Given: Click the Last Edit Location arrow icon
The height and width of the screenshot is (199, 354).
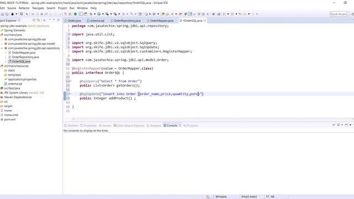Looking at the screenshot, I should tap(241, 14).
